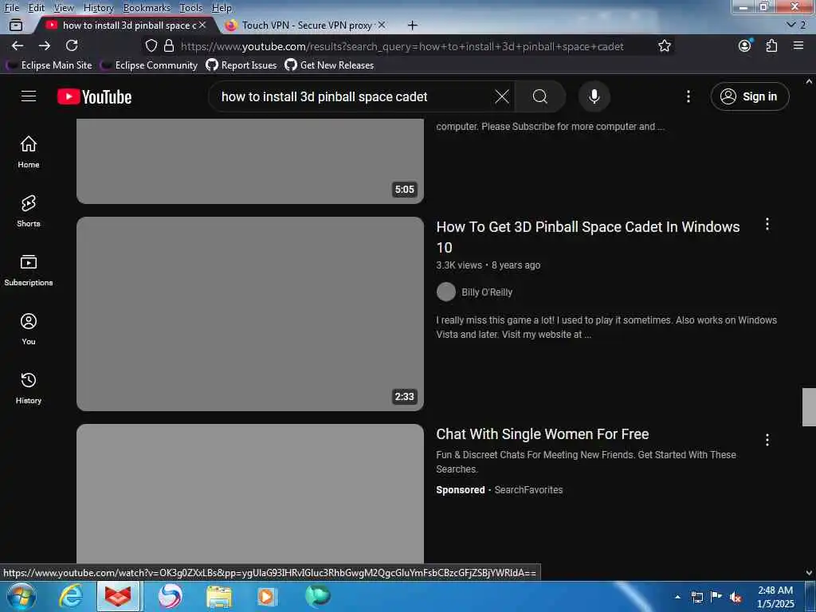Open the Report Issues bookmark

click(241, 65)
